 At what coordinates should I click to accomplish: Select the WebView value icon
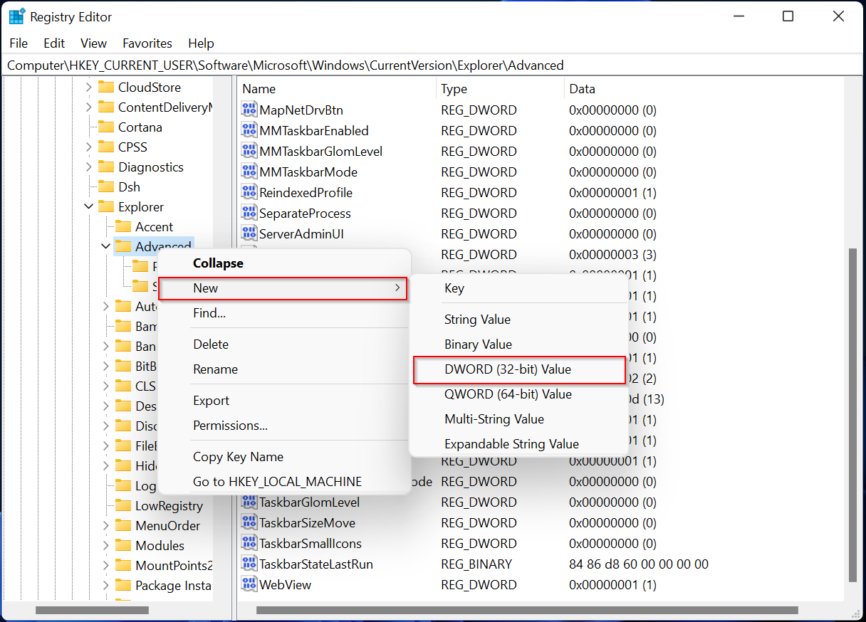click(249, 584)
